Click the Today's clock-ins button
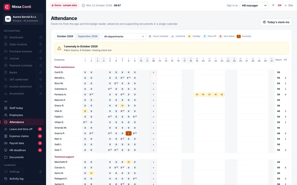The height and width of the screenshot is (185, 297). pos(276,22)
